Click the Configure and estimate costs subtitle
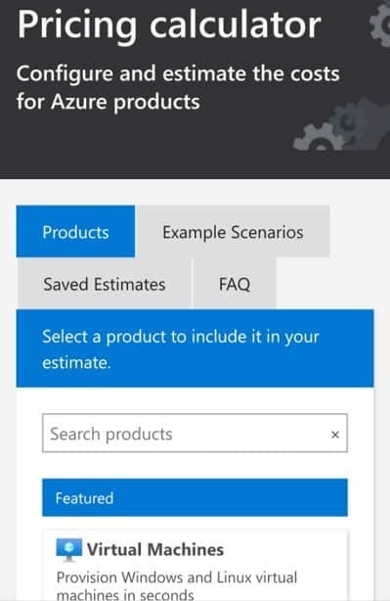 (x=178, y=87)
